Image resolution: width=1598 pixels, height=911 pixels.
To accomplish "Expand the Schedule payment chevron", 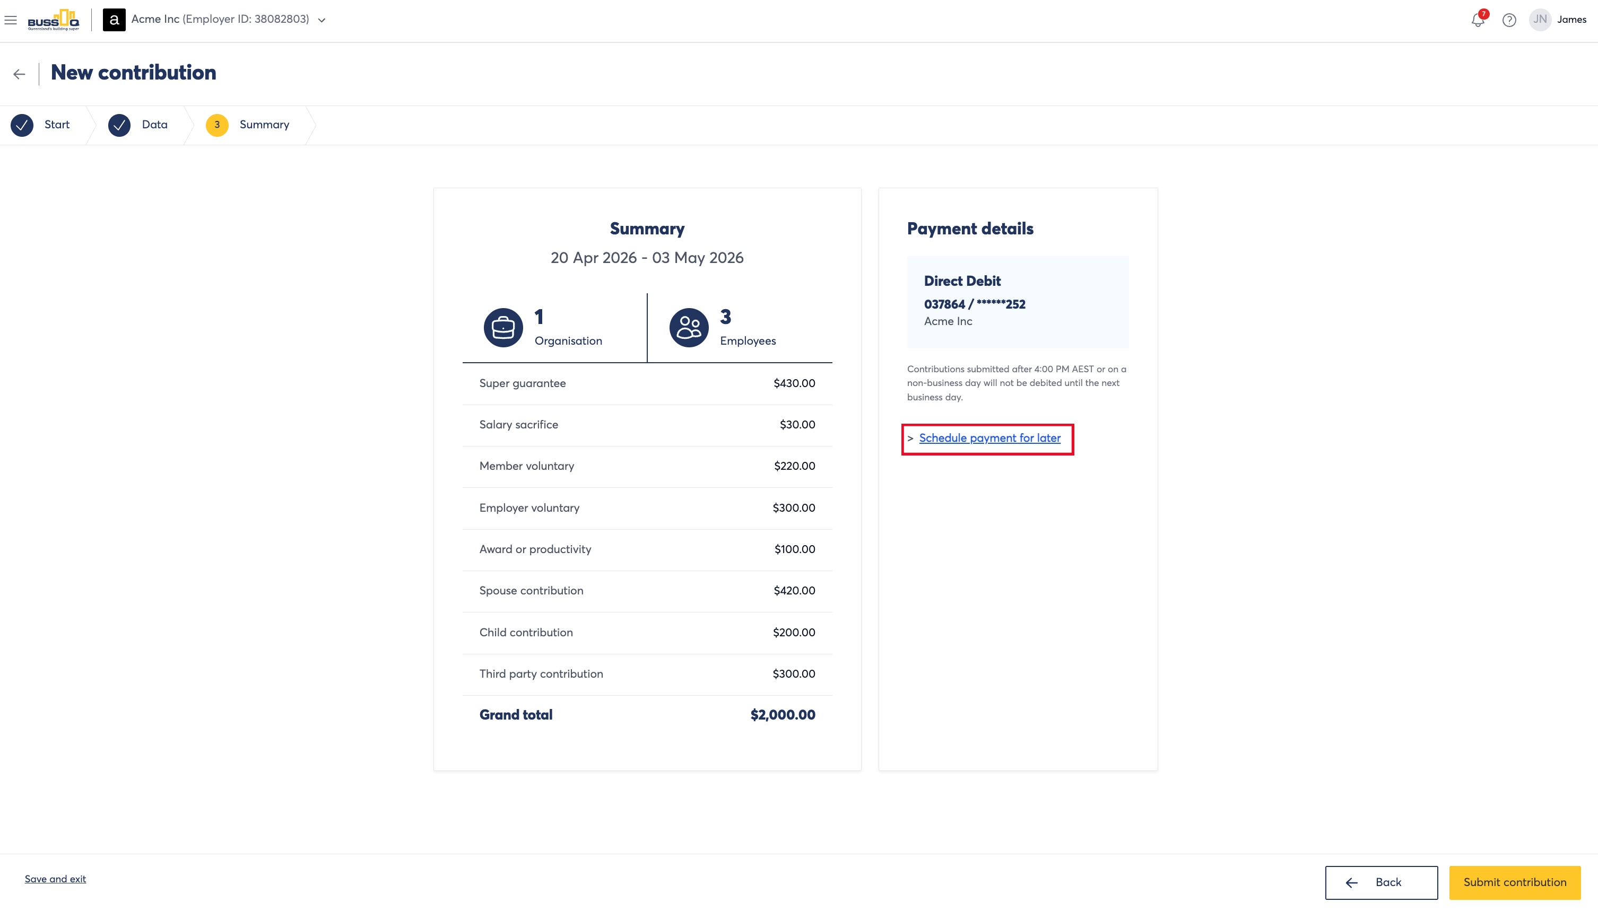I will (x=911, y=439).
